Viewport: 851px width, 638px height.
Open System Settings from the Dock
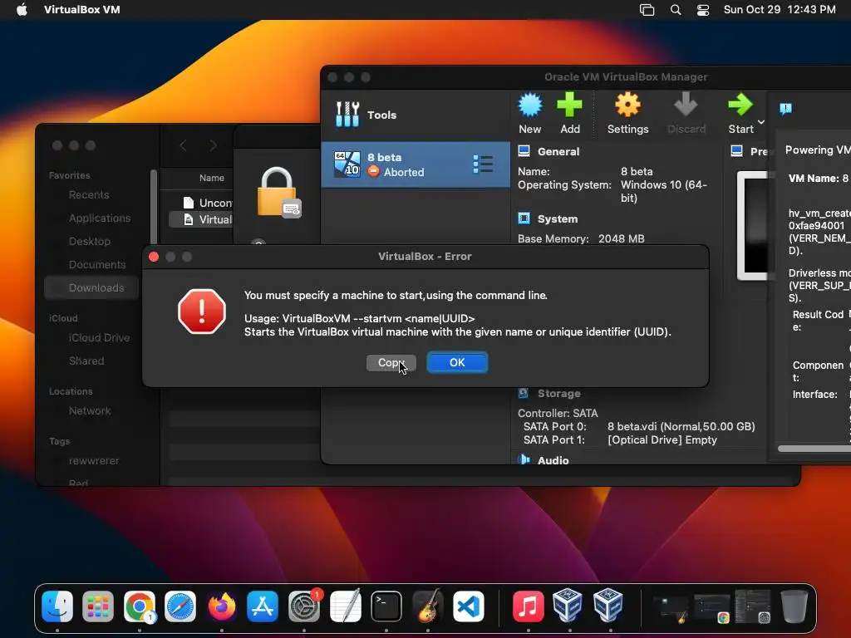click(304, 606)
